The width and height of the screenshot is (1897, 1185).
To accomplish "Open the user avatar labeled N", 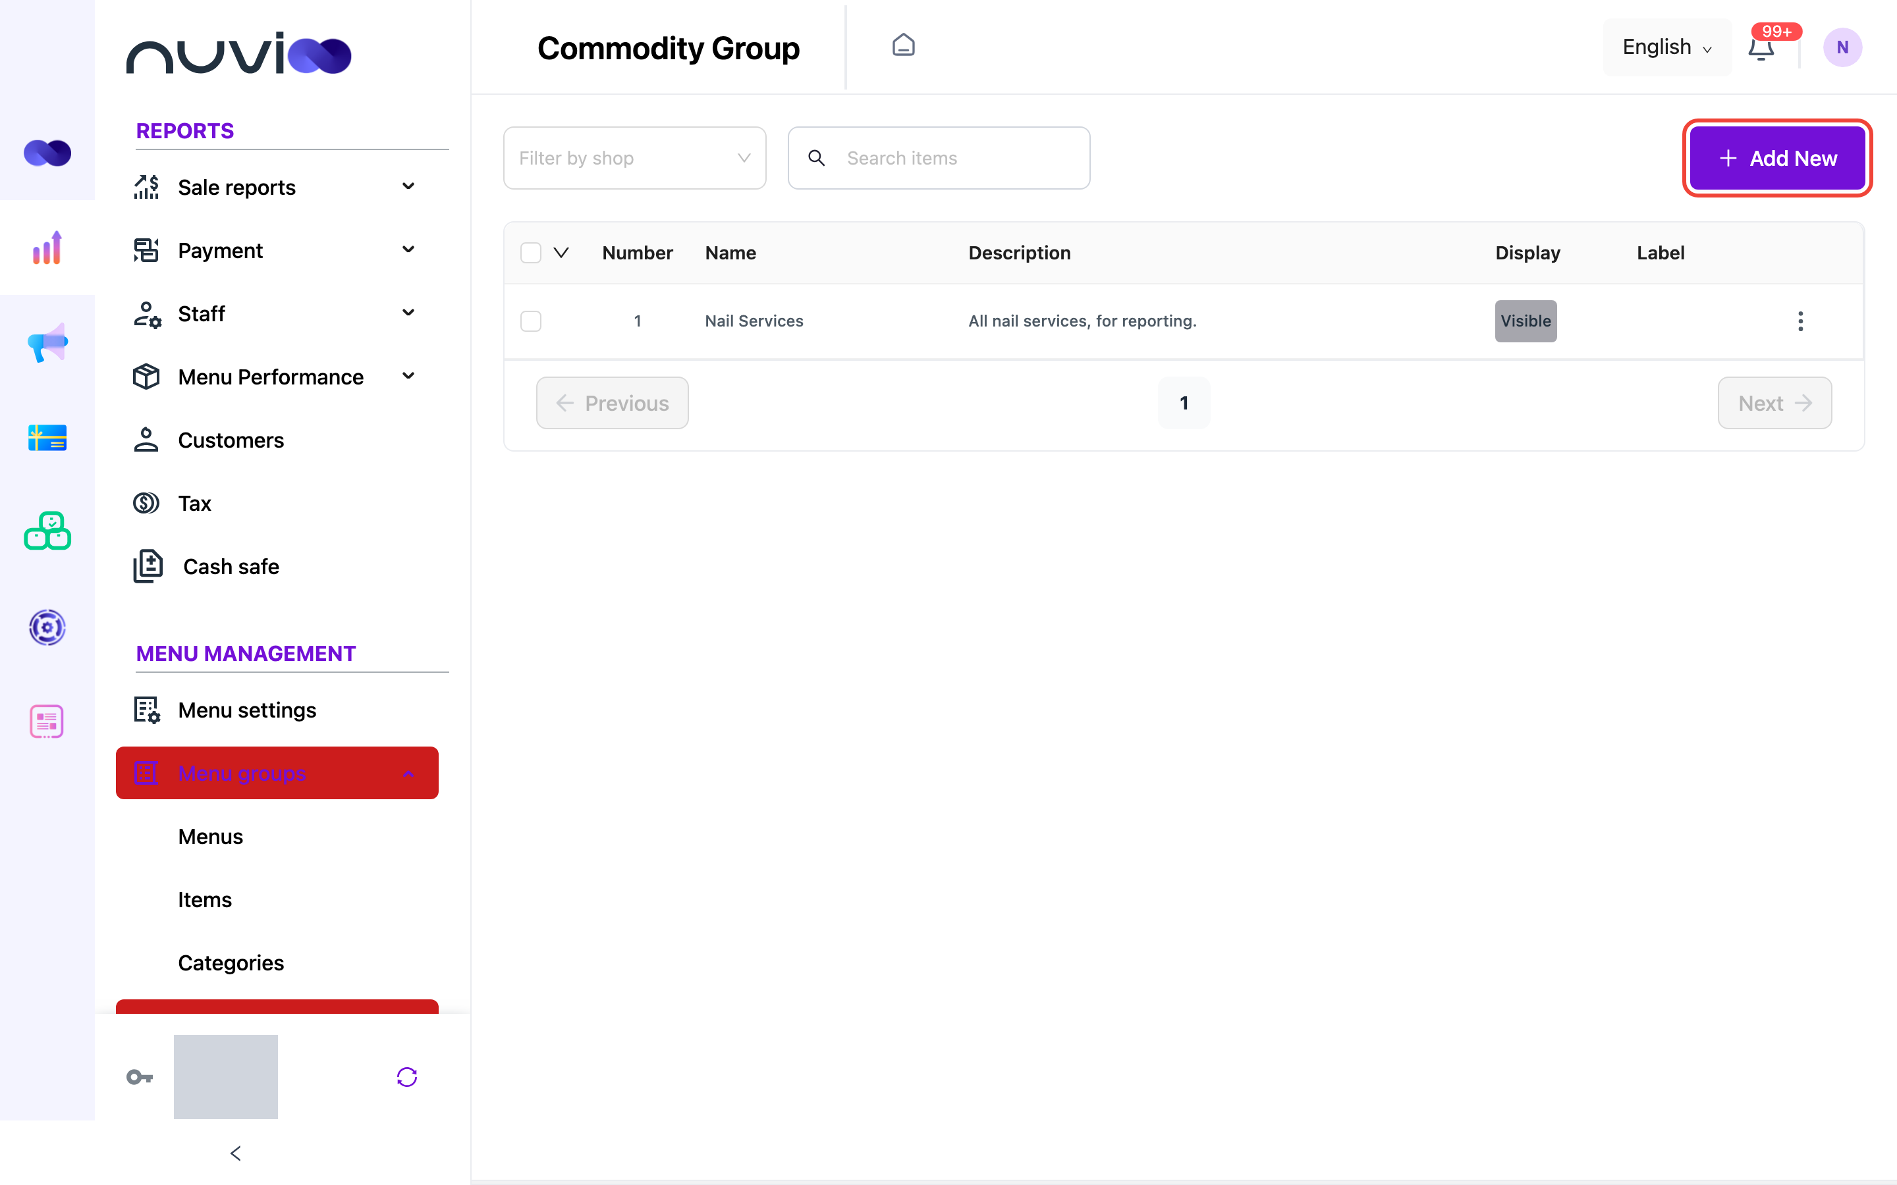I will click(1842, 48).
